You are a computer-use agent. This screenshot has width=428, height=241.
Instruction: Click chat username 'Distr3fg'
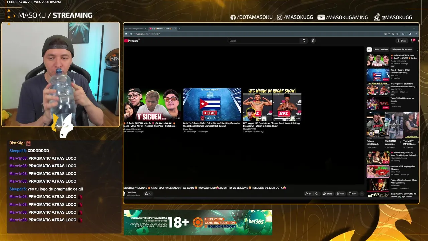[x=17, y=143]
